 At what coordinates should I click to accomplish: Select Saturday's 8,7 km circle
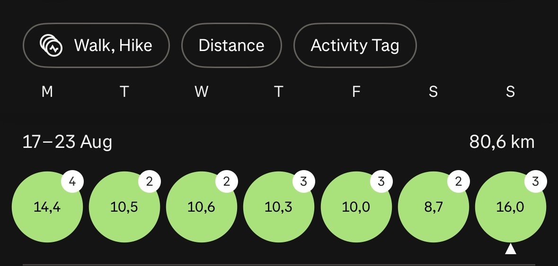pyautogui.click(x=434, y=206)
